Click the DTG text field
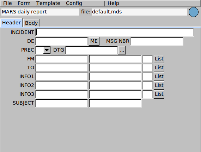This screenshot has width=201, height=152. pos(92,50)
